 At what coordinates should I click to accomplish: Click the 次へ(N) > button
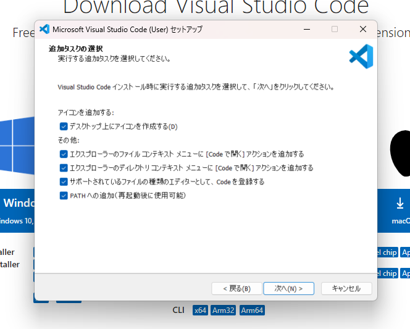click(289, 288)
